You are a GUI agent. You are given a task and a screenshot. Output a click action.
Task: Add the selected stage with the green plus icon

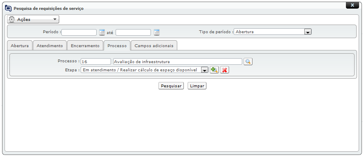click(x=214, y=70)
